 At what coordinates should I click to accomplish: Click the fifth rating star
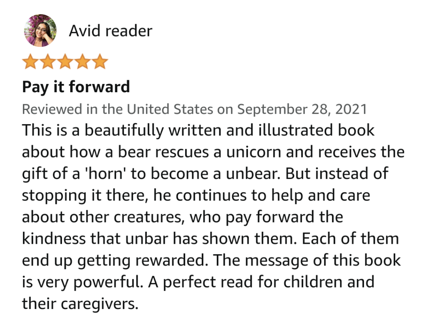(x=99, y=62)
